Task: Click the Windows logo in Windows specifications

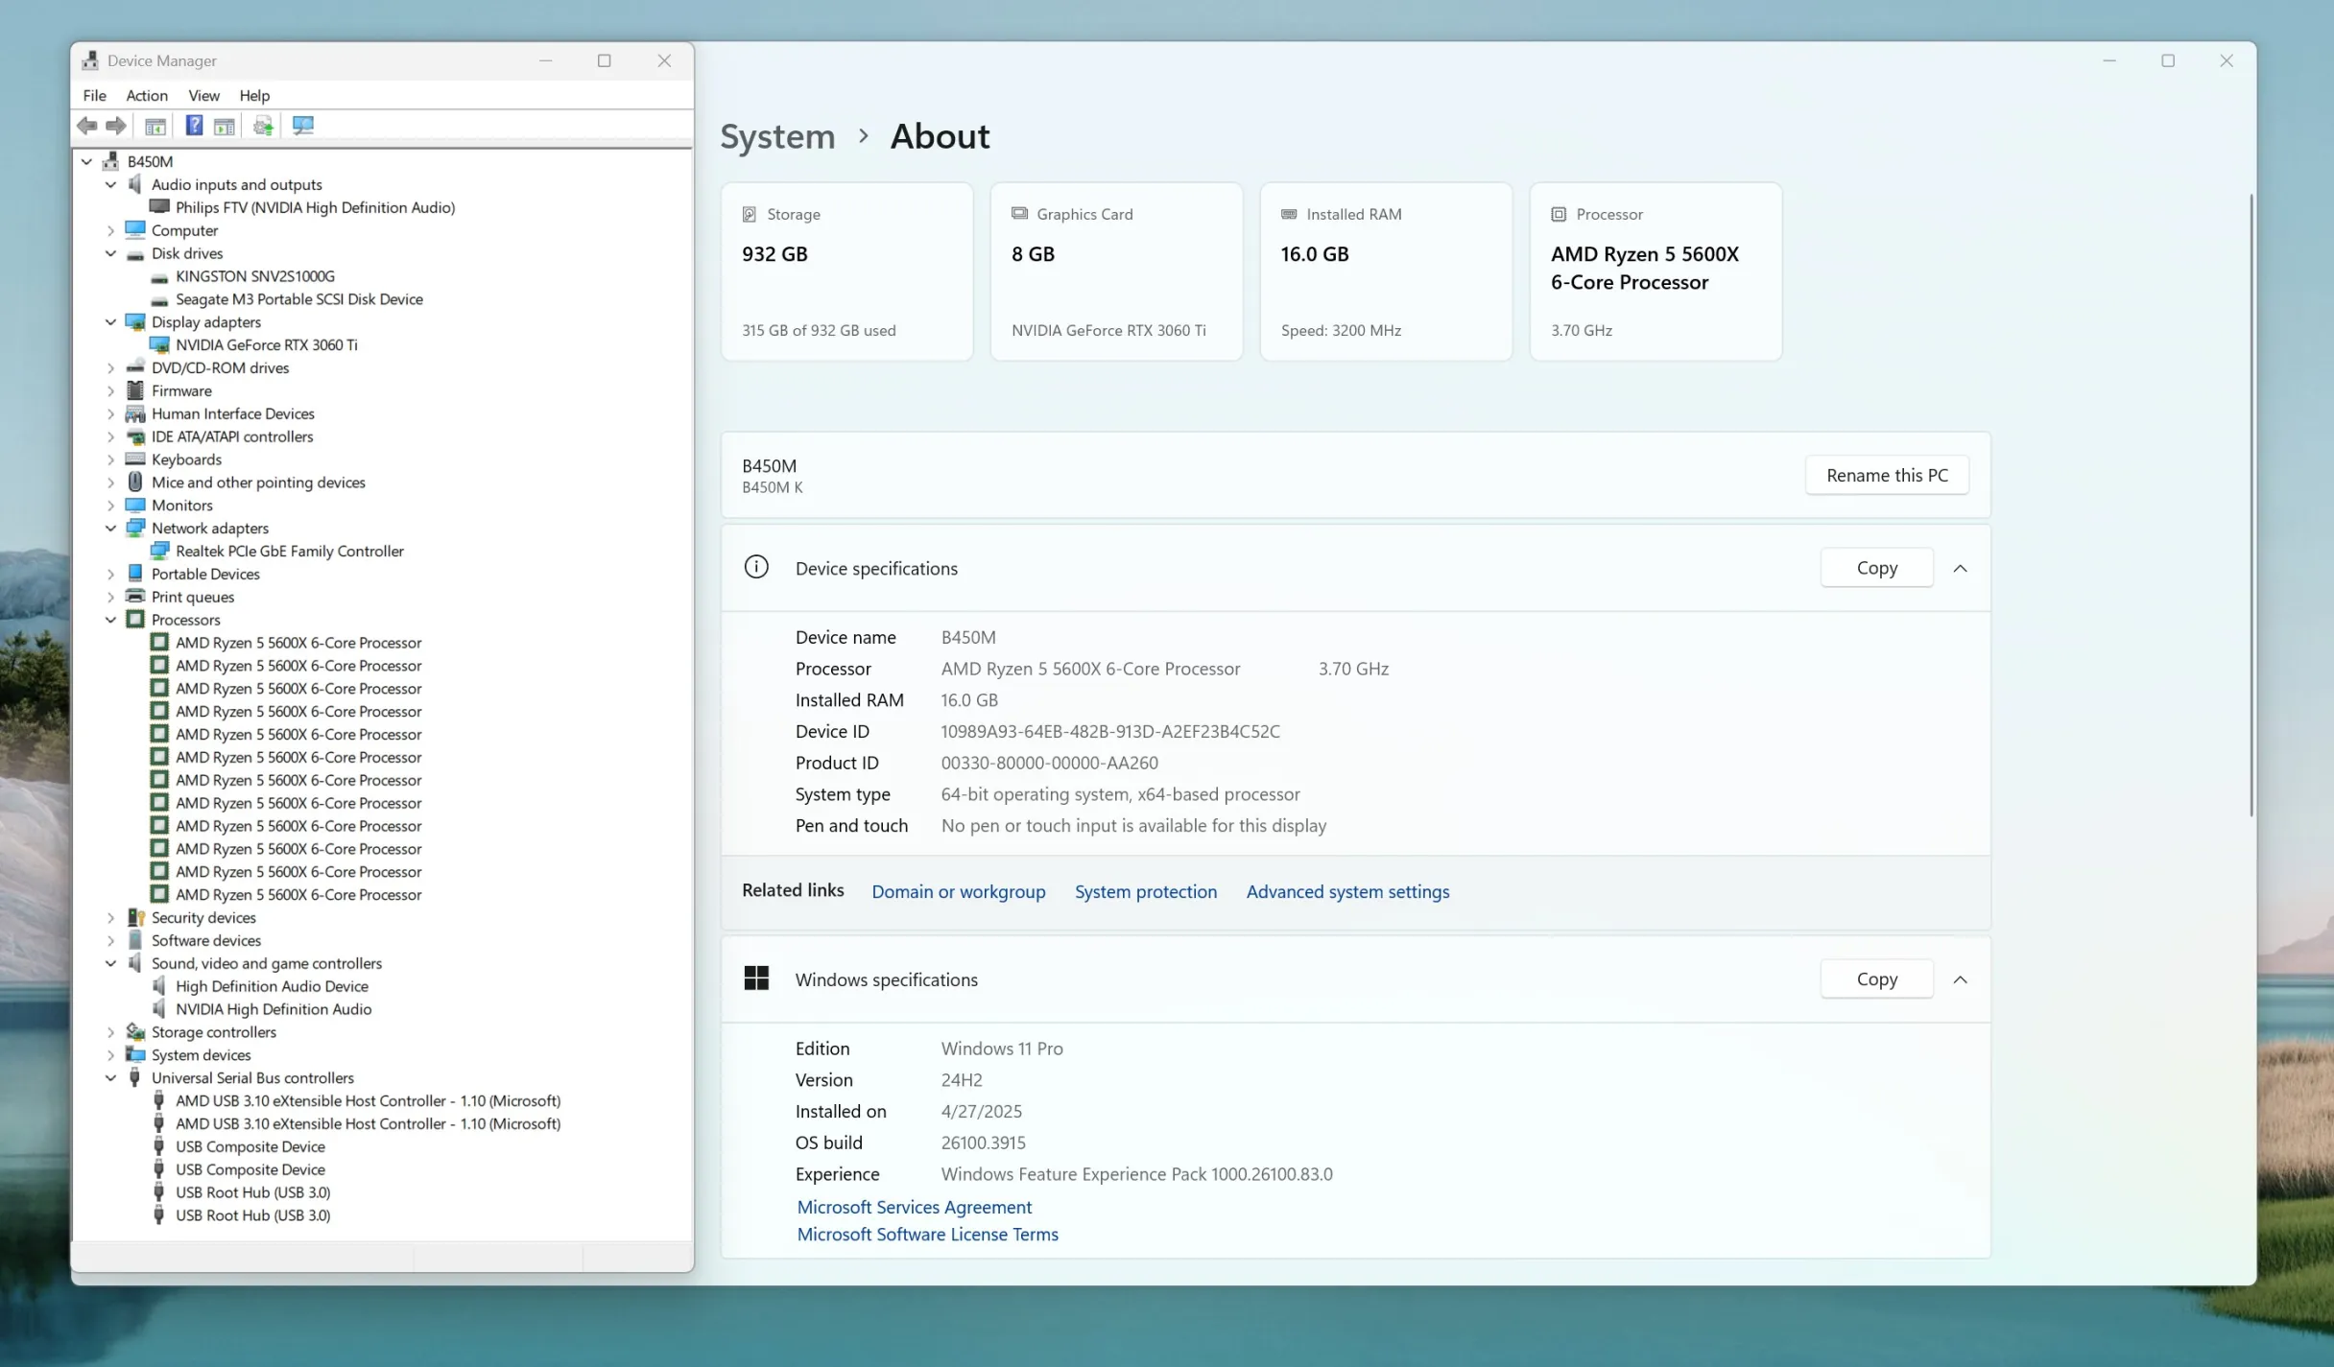Action: [x=756, y=978]
